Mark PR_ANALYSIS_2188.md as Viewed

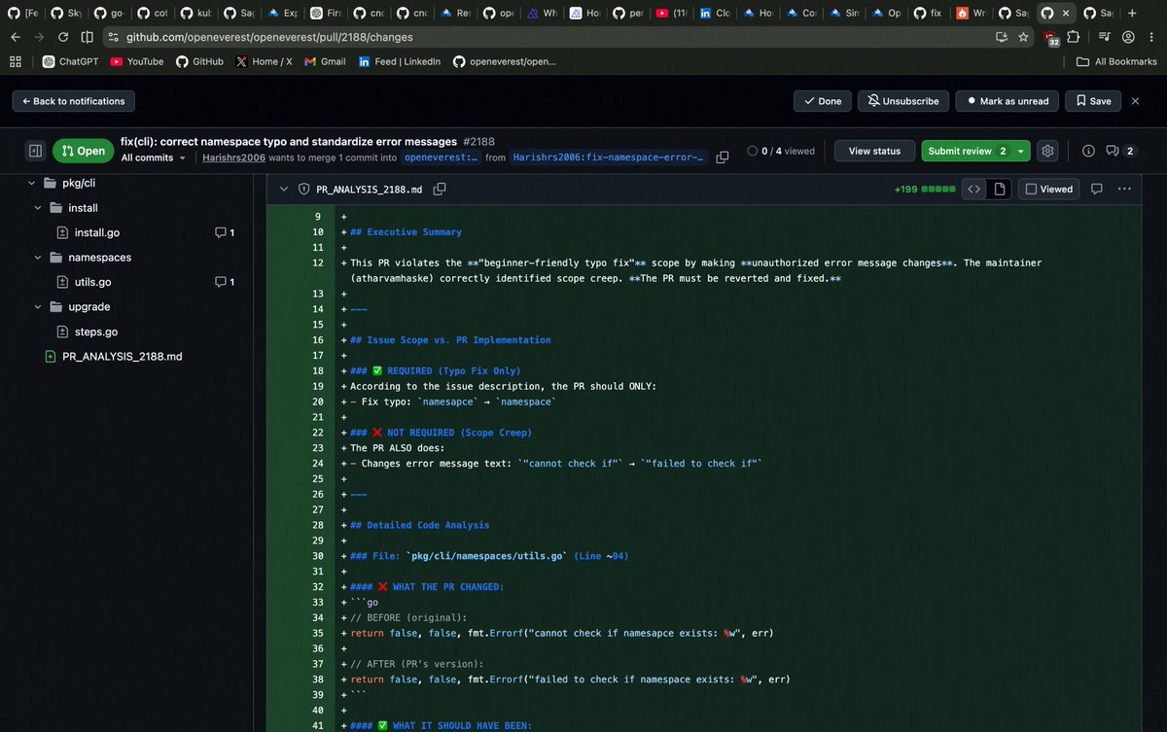[1047, 189]
